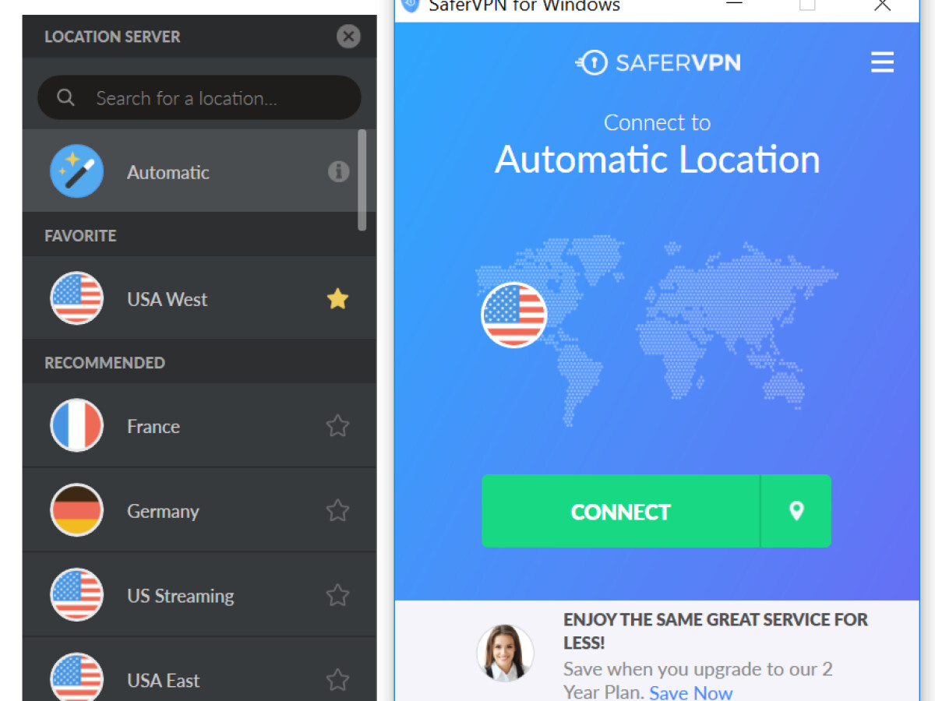This screenshot has height=701, width=935.
Task: Click the search magnifier icon in location panel
Action: (x=65, y=97)
